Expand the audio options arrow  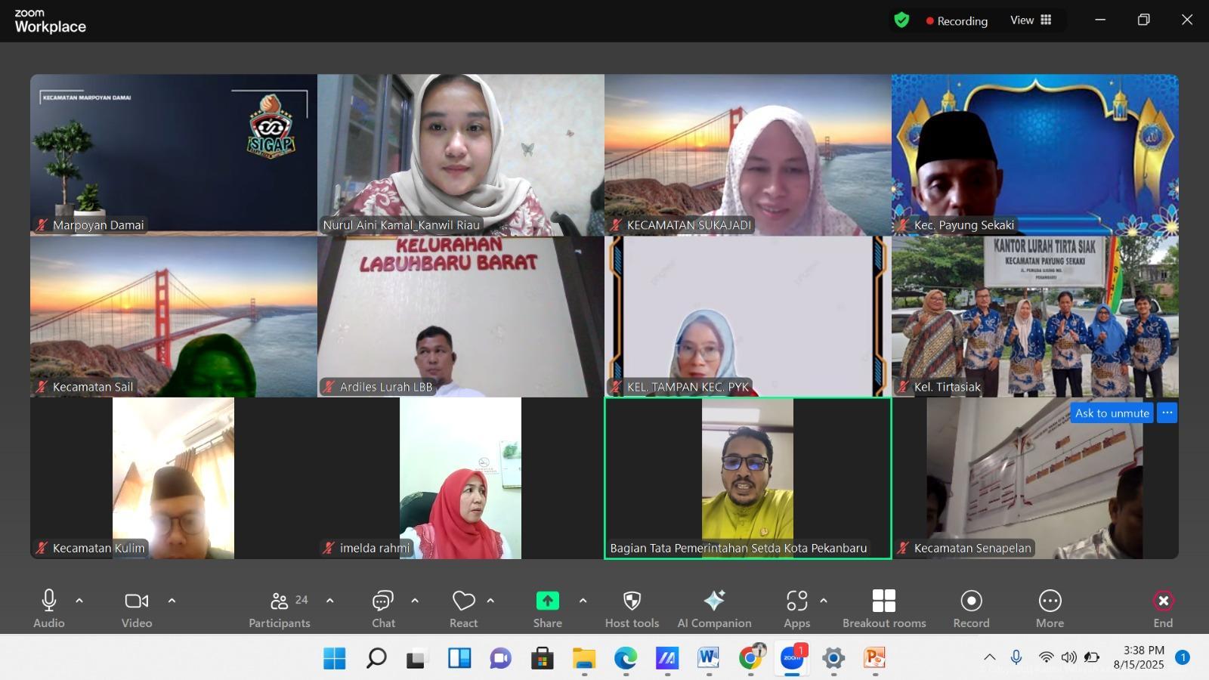click(x=79, y=601)
